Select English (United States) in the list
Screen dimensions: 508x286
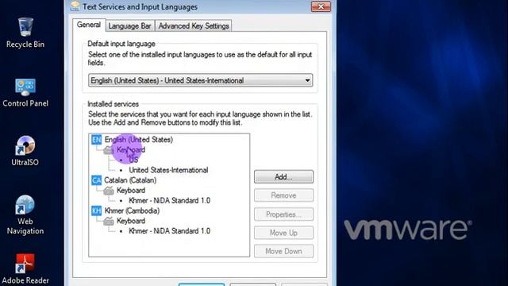139,140
